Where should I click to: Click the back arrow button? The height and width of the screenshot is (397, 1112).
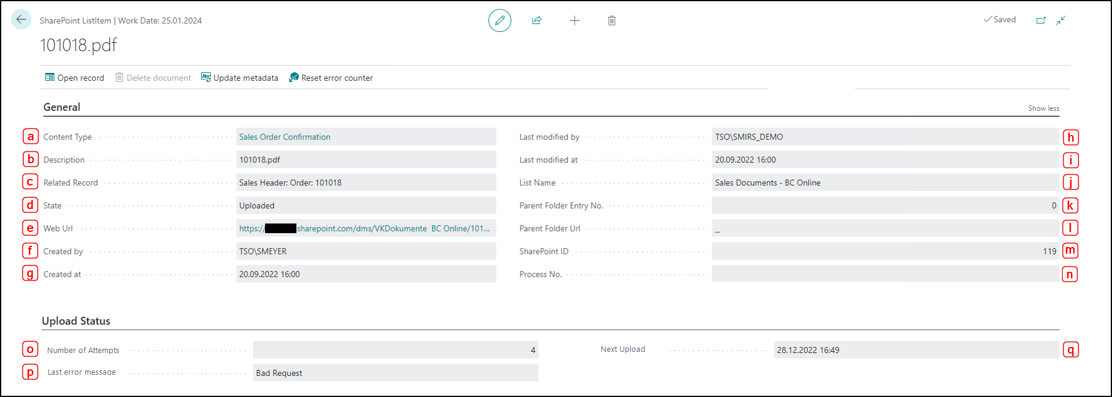pos(21,20)
